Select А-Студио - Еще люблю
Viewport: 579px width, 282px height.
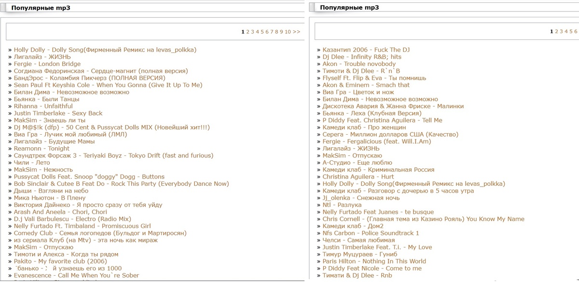358,163
